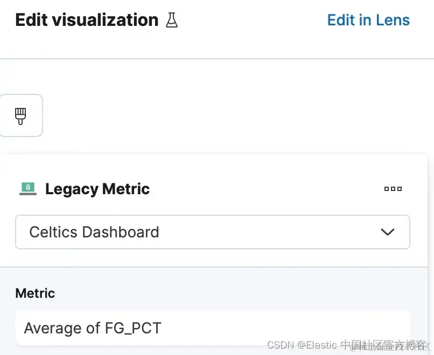Click the Edit visualization title text

[87, 20]
